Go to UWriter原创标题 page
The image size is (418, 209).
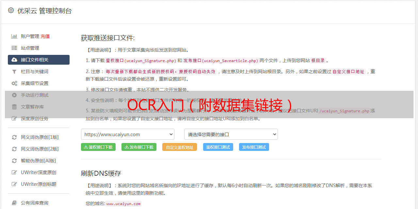(39, 184)
